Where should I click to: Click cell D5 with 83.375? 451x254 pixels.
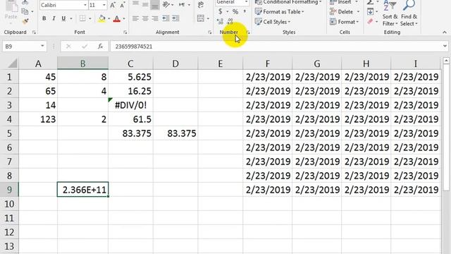pos(175,133)
